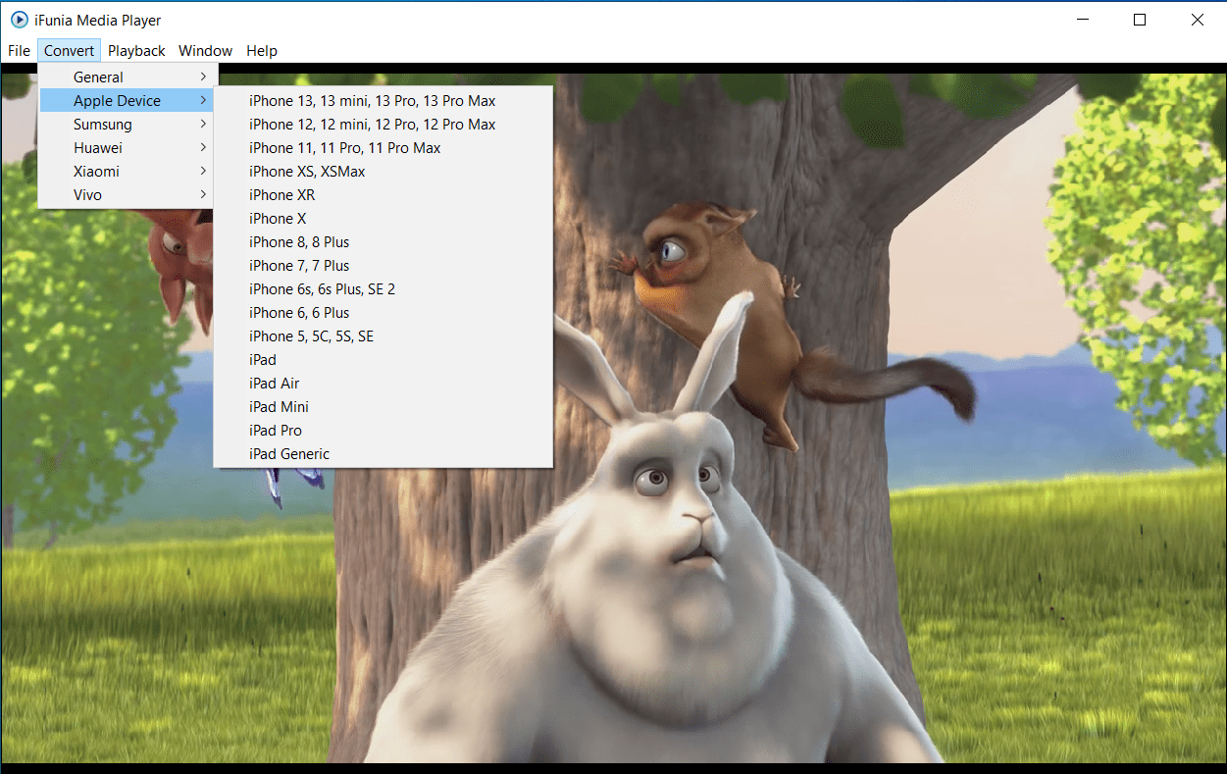Screen dimensions: 1227x774
Task: Select iPhone 7, 7 Plus preset
Action: tap(383, 266)
